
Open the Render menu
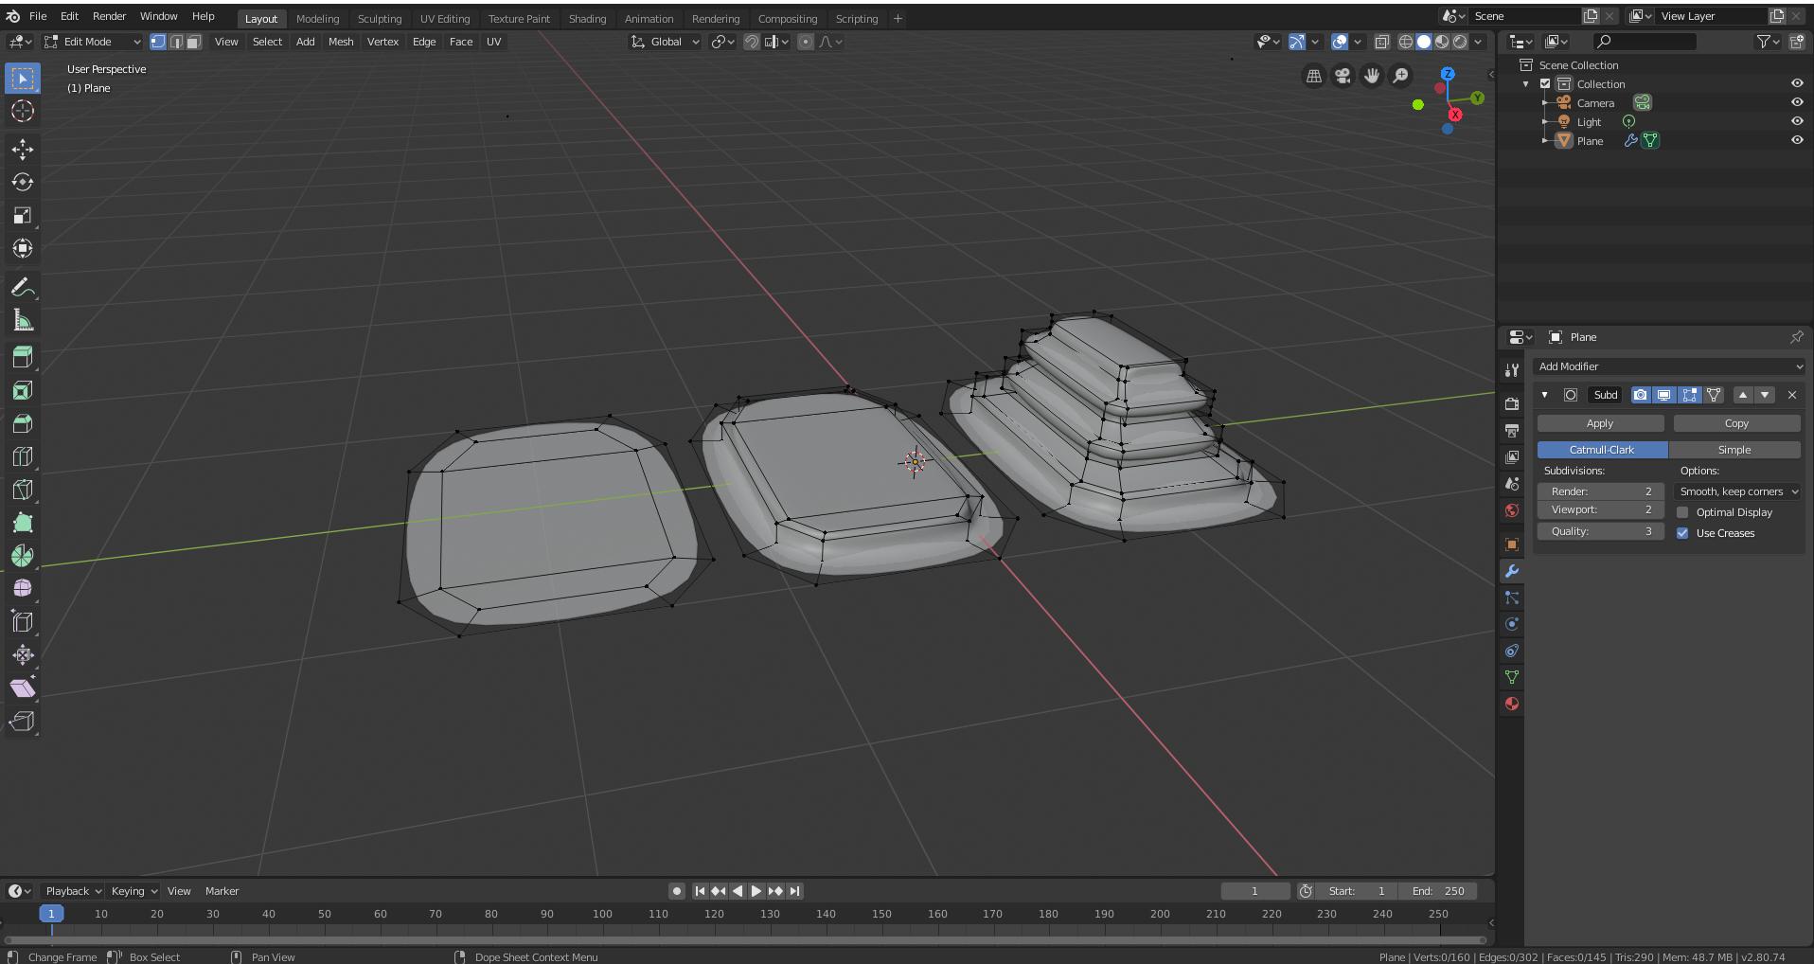tap(109, 16)
